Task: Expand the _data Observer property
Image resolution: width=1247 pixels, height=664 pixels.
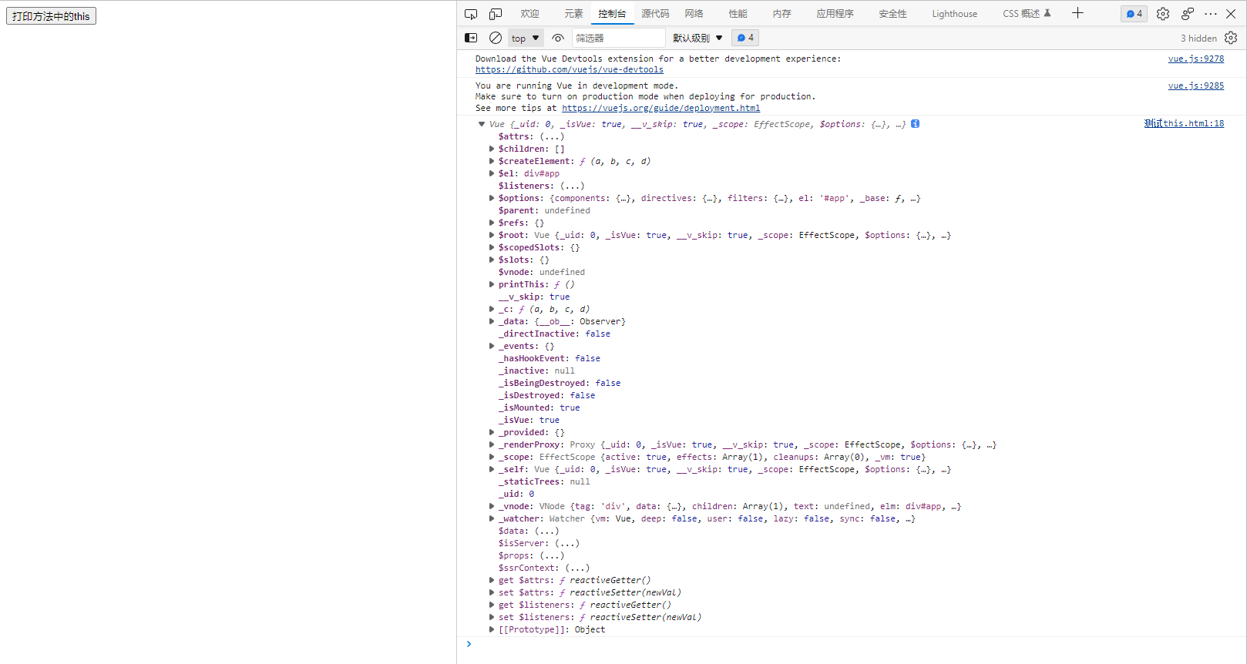Action: click(x=492, y=321)
